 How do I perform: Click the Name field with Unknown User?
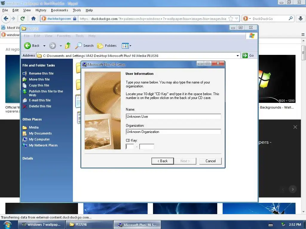point(173,117)
